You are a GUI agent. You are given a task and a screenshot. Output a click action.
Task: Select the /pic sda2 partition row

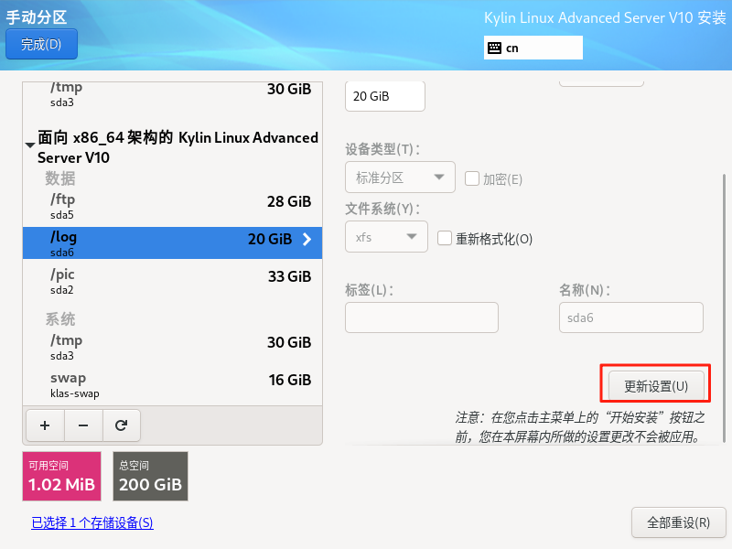[x=172, y=281]
